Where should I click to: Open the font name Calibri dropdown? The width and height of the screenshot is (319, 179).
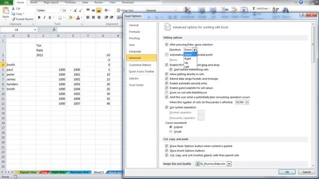(61, 10)
